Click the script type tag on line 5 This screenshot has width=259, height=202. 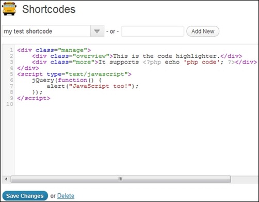tap(74, 74)
